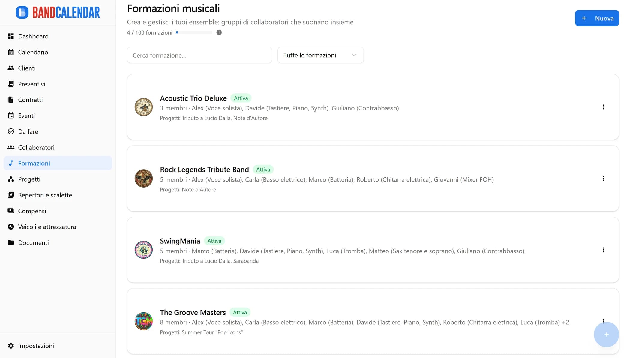The height and width of the screenshot is (358, 630).
Task: Click the Cerca formazione search field
Action: (199, 55)
